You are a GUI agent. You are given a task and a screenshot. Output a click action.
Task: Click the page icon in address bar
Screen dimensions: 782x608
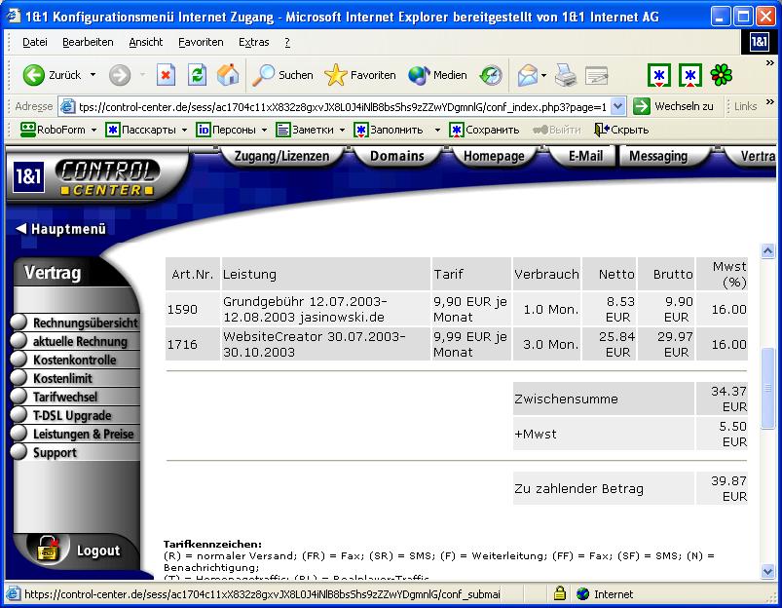[68, 106]
